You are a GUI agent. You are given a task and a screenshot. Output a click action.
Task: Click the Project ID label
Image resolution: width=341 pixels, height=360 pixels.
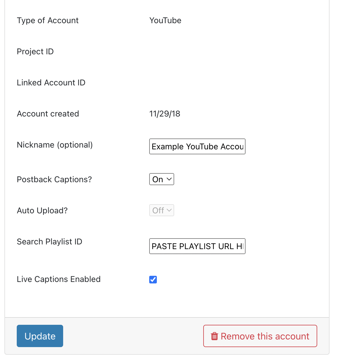click(x=35, y=51)
